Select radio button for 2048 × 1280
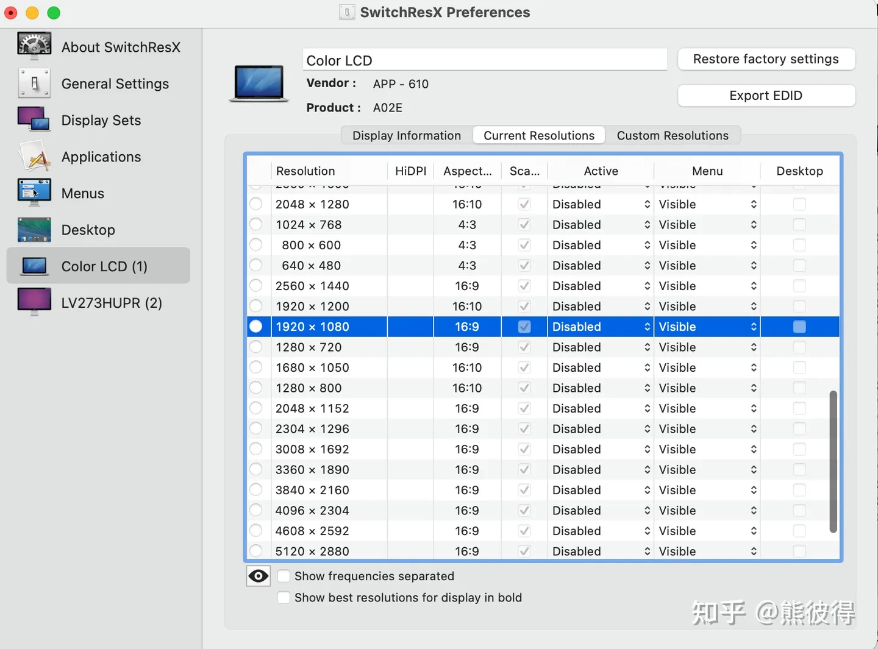Image resolution: width=878 pixels, height=649 pixels. click(256, 204)
